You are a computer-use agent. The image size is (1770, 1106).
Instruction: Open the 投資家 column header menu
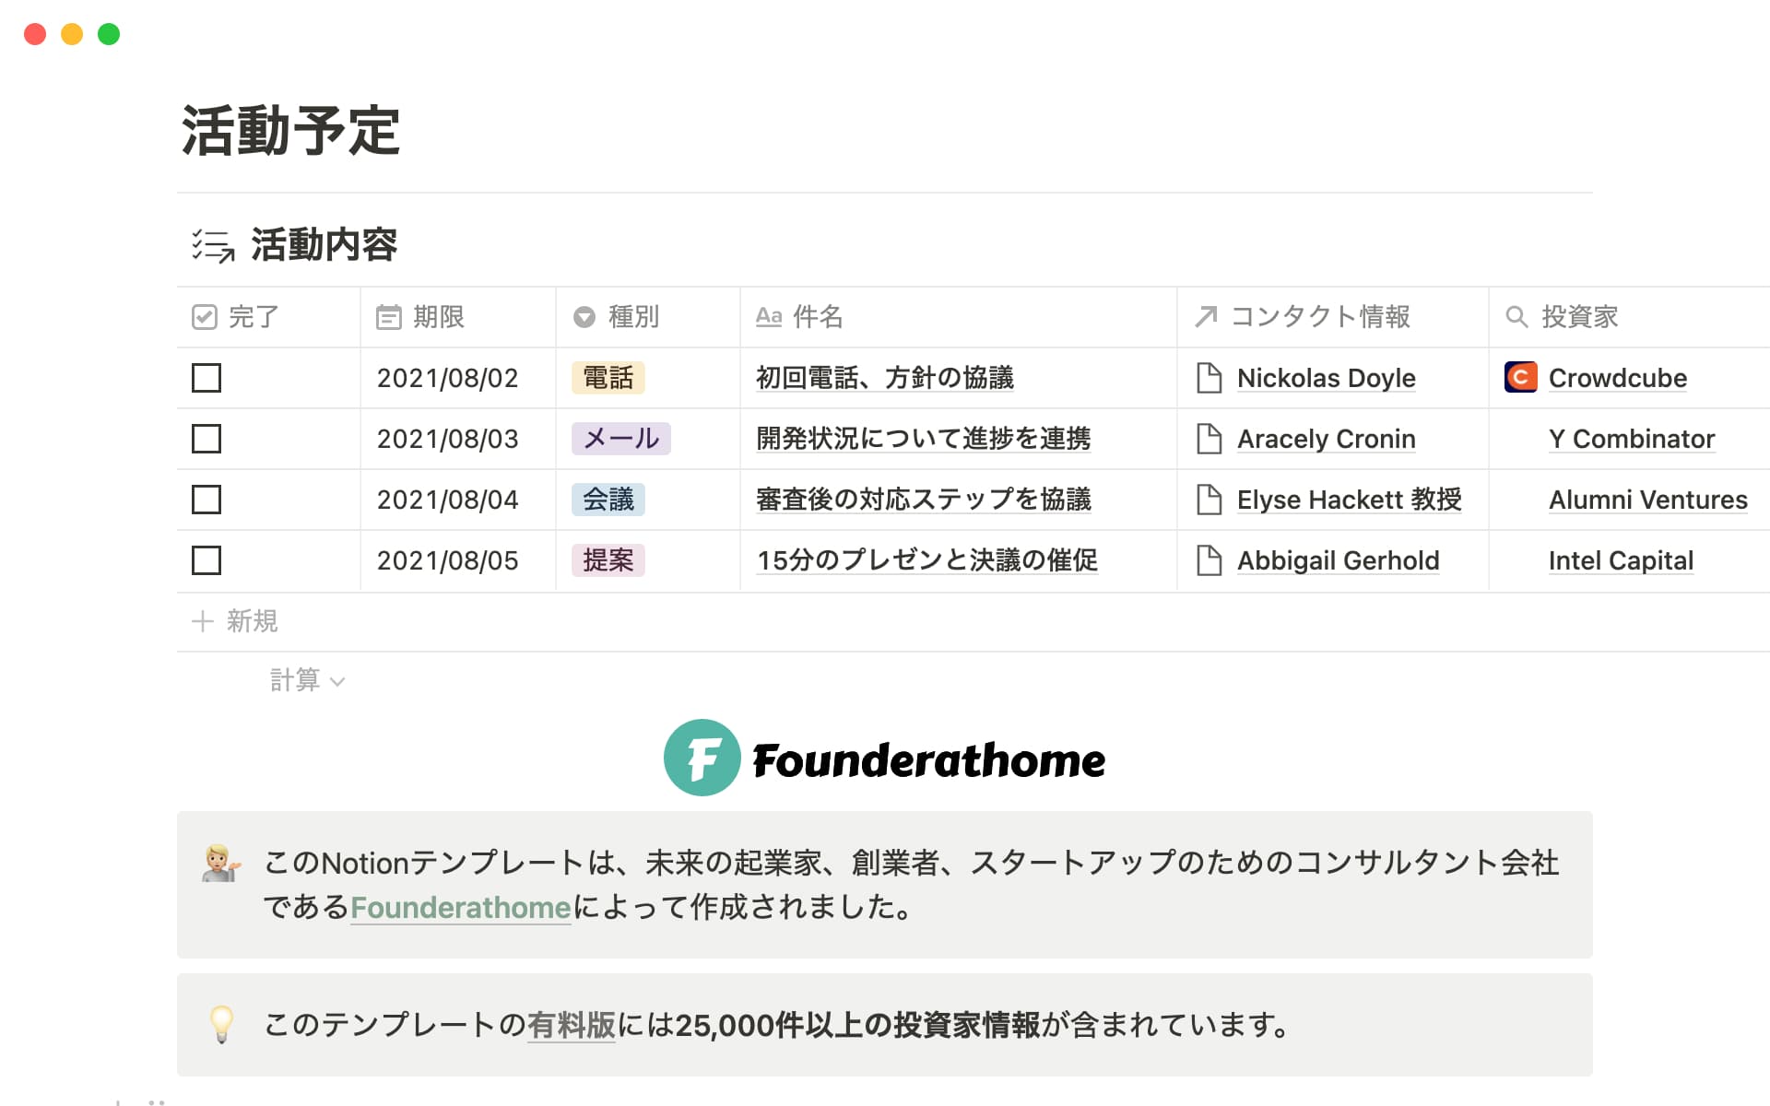tap(1578, 317)
